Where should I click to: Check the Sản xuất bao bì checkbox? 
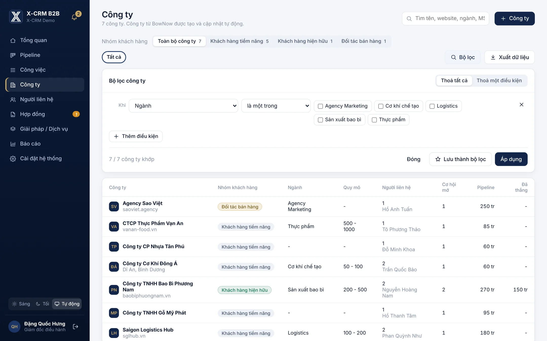pyautogui.click(x=320, y=120)
